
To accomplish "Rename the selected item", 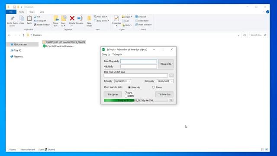I will pyautogui.click(x=80, y=20).
